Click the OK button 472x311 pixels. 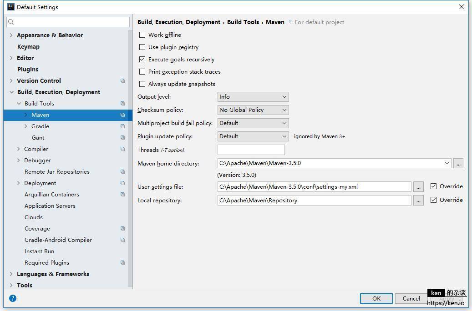click(x=376, y=298)
